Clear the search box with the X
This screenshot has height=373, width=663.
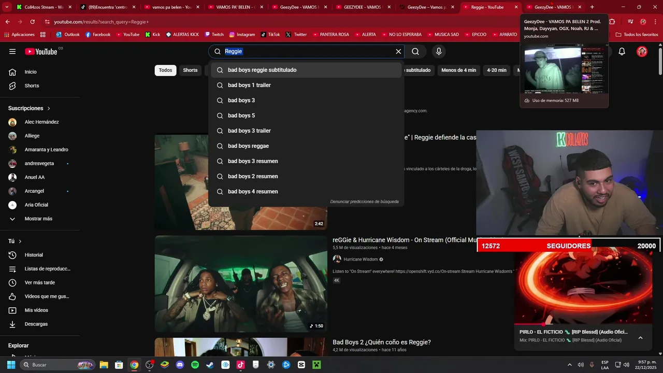point(398,51)
